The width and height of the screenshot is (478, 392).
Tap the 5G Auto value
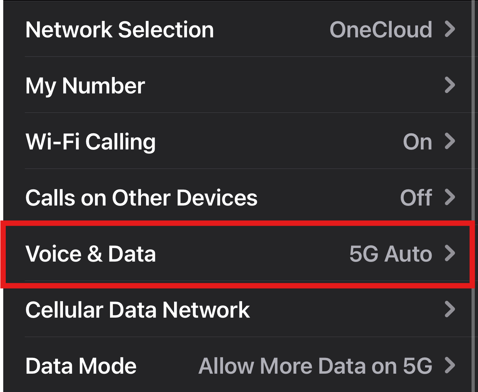click(x=391, y=254)
